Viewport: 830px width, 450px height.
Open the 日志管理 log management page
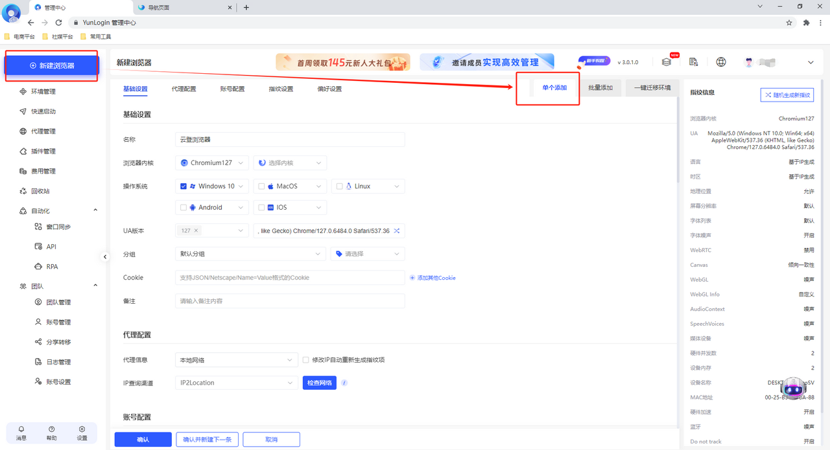[59, 361]
